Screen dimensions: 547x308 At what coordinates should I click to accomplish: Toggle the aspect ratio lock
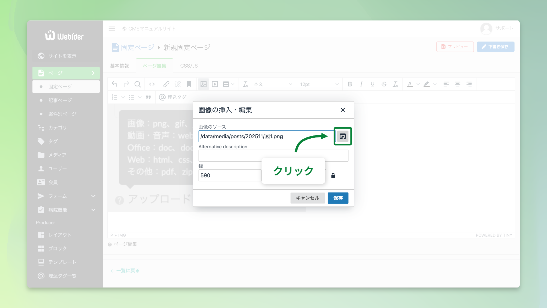[x=333, y=175]
